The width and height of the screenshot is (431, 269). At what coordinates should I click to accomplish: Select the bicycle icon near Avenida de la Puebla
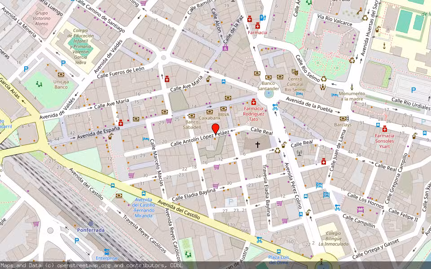coord(275,107)
